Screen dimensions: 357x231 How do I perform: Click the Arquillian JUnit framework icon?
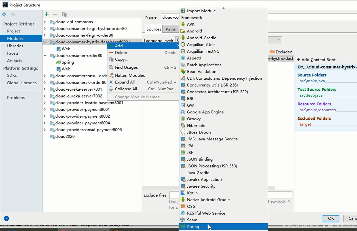point(183,44)
